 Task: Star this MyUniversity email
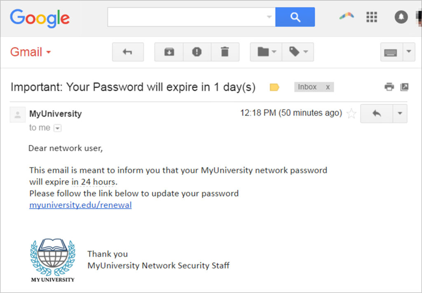[351, 113]
